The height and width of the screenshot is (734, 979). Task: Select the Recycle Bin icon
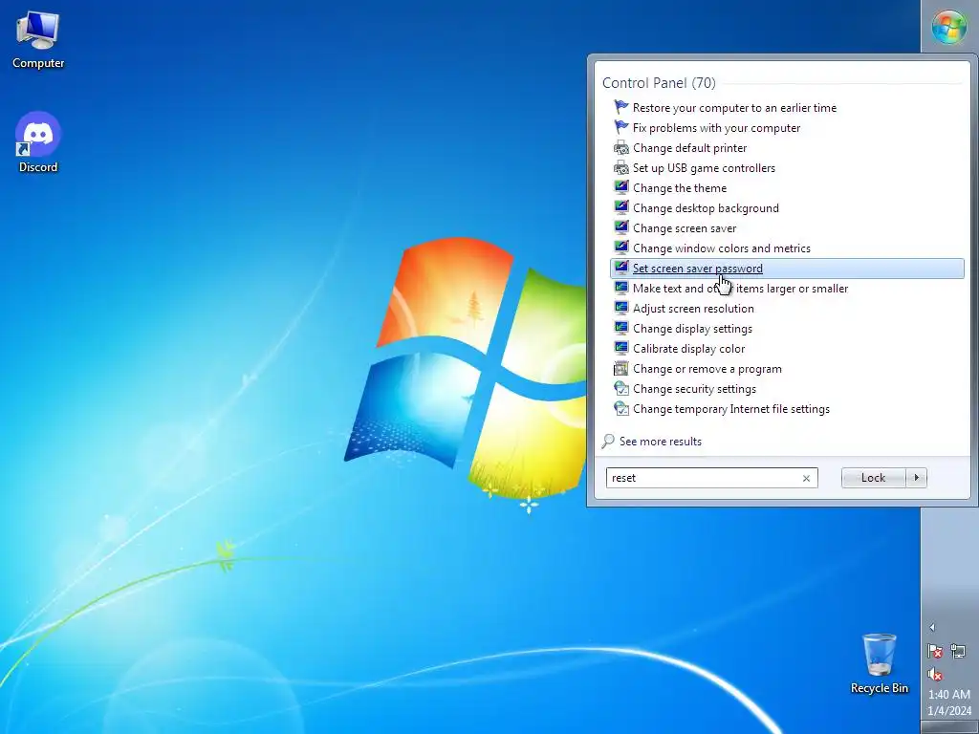pyautogui.click(x=880, y=663)
